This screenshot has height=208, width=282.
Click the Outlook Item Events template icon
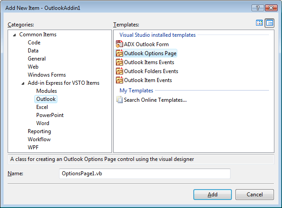pos(120,80)
